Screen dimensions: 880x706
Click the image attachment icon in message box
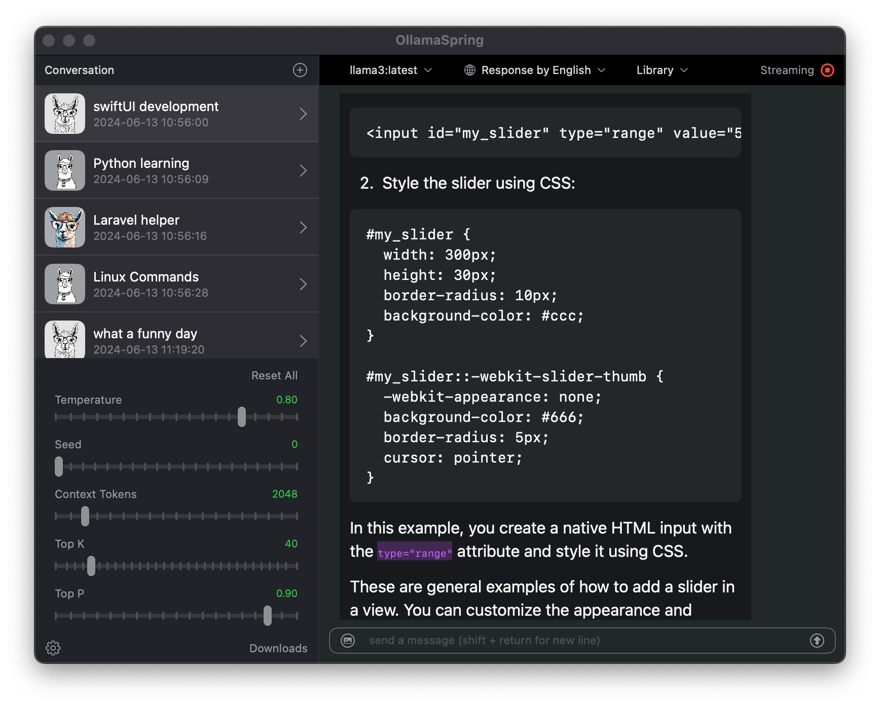(348, 641)
